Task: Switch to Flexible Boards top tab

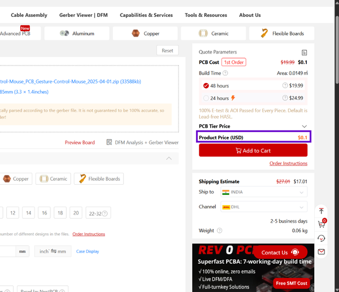Action: (x=282, y=33)
